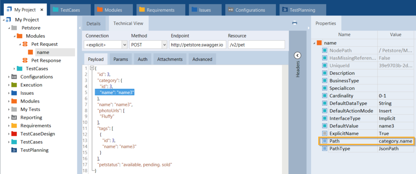Image resolution: width=416 pixels, height=174 pixels.
Task: Click the Pet Response module icon
Action: [26, 60]
